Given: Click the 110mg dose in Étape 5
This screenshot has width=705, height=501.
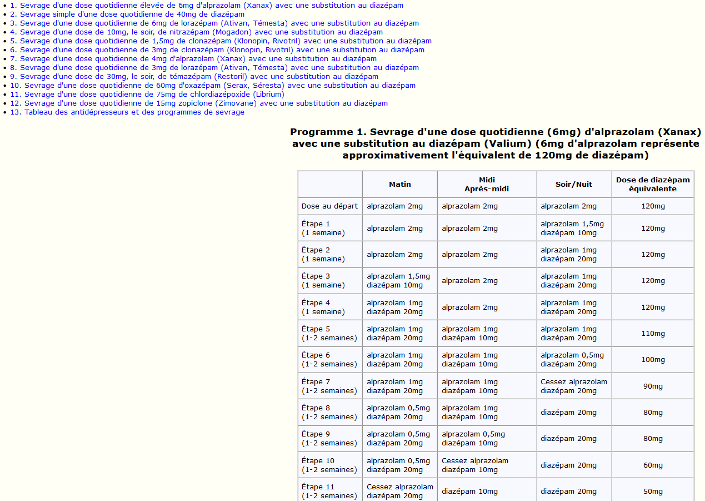Looking at the screenshot, I should click(653, 334).
